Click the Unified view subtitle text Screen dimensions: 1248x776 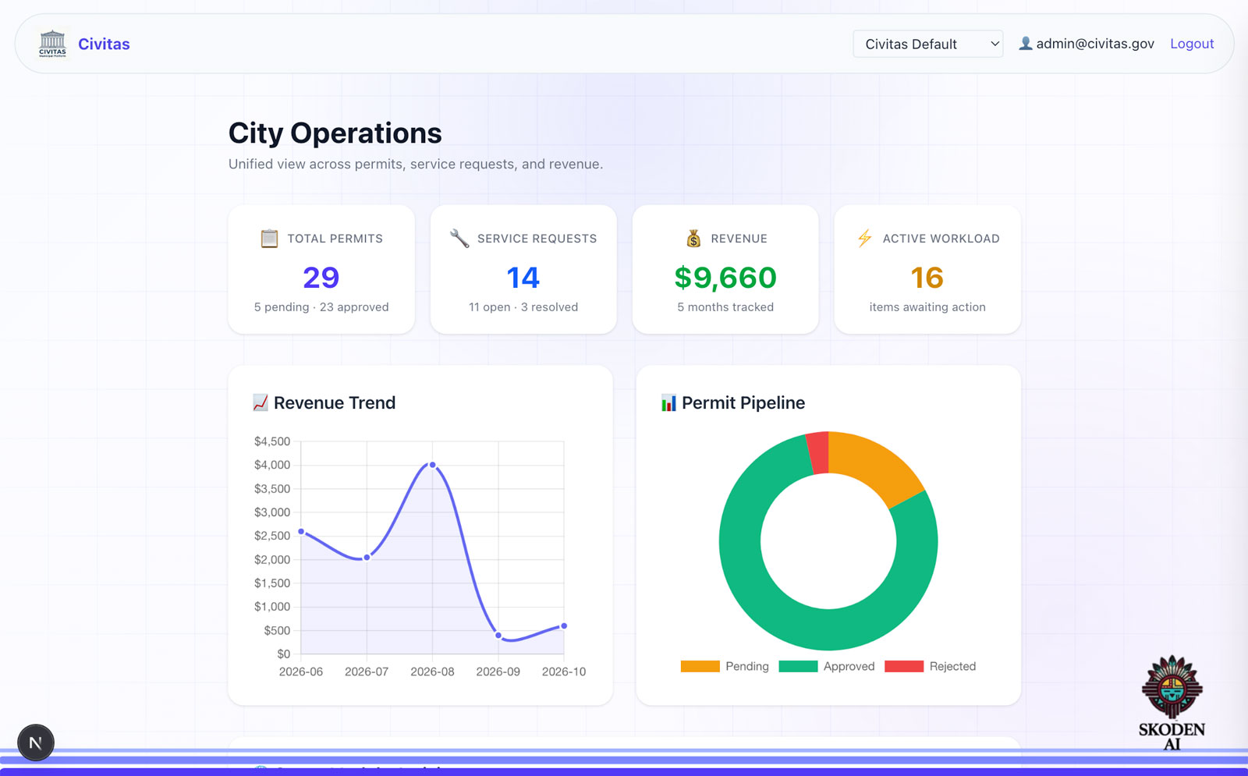tap(416, 164)
